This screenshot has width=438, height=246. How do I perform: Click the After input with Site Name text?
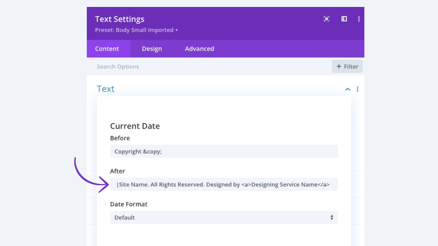[224, 184]
